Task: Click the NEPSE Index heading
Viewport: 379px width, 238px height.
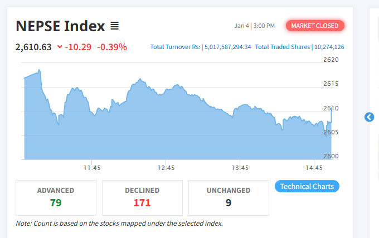Action: (60, 26)
